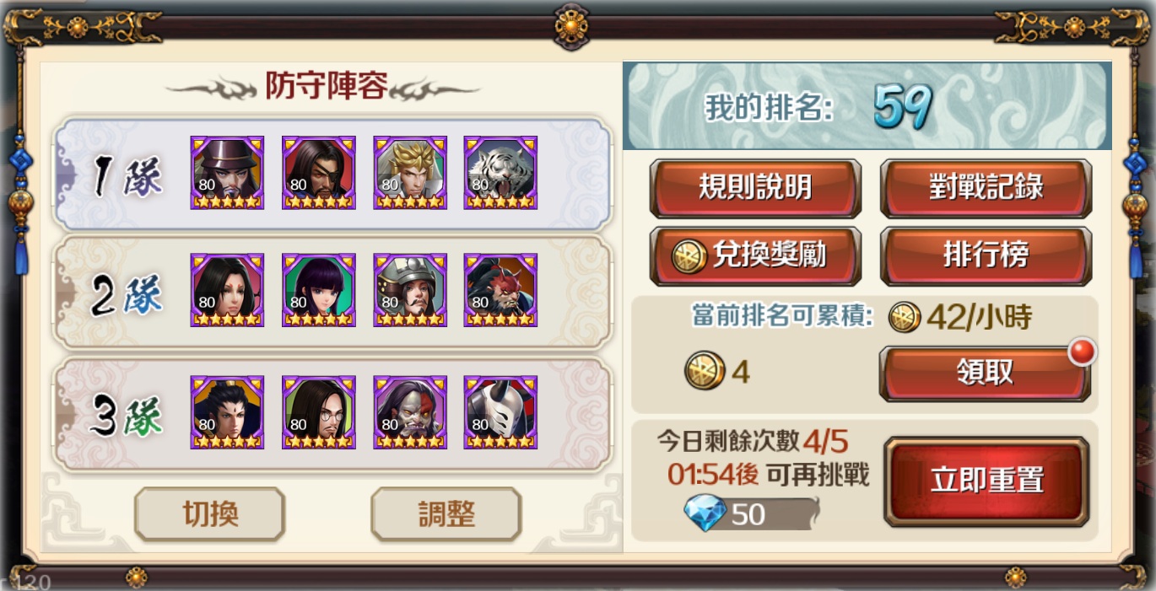This screenshot has height=591, width=1156.
Task: Click the 切換 switch button
Action: coord(210,514)
